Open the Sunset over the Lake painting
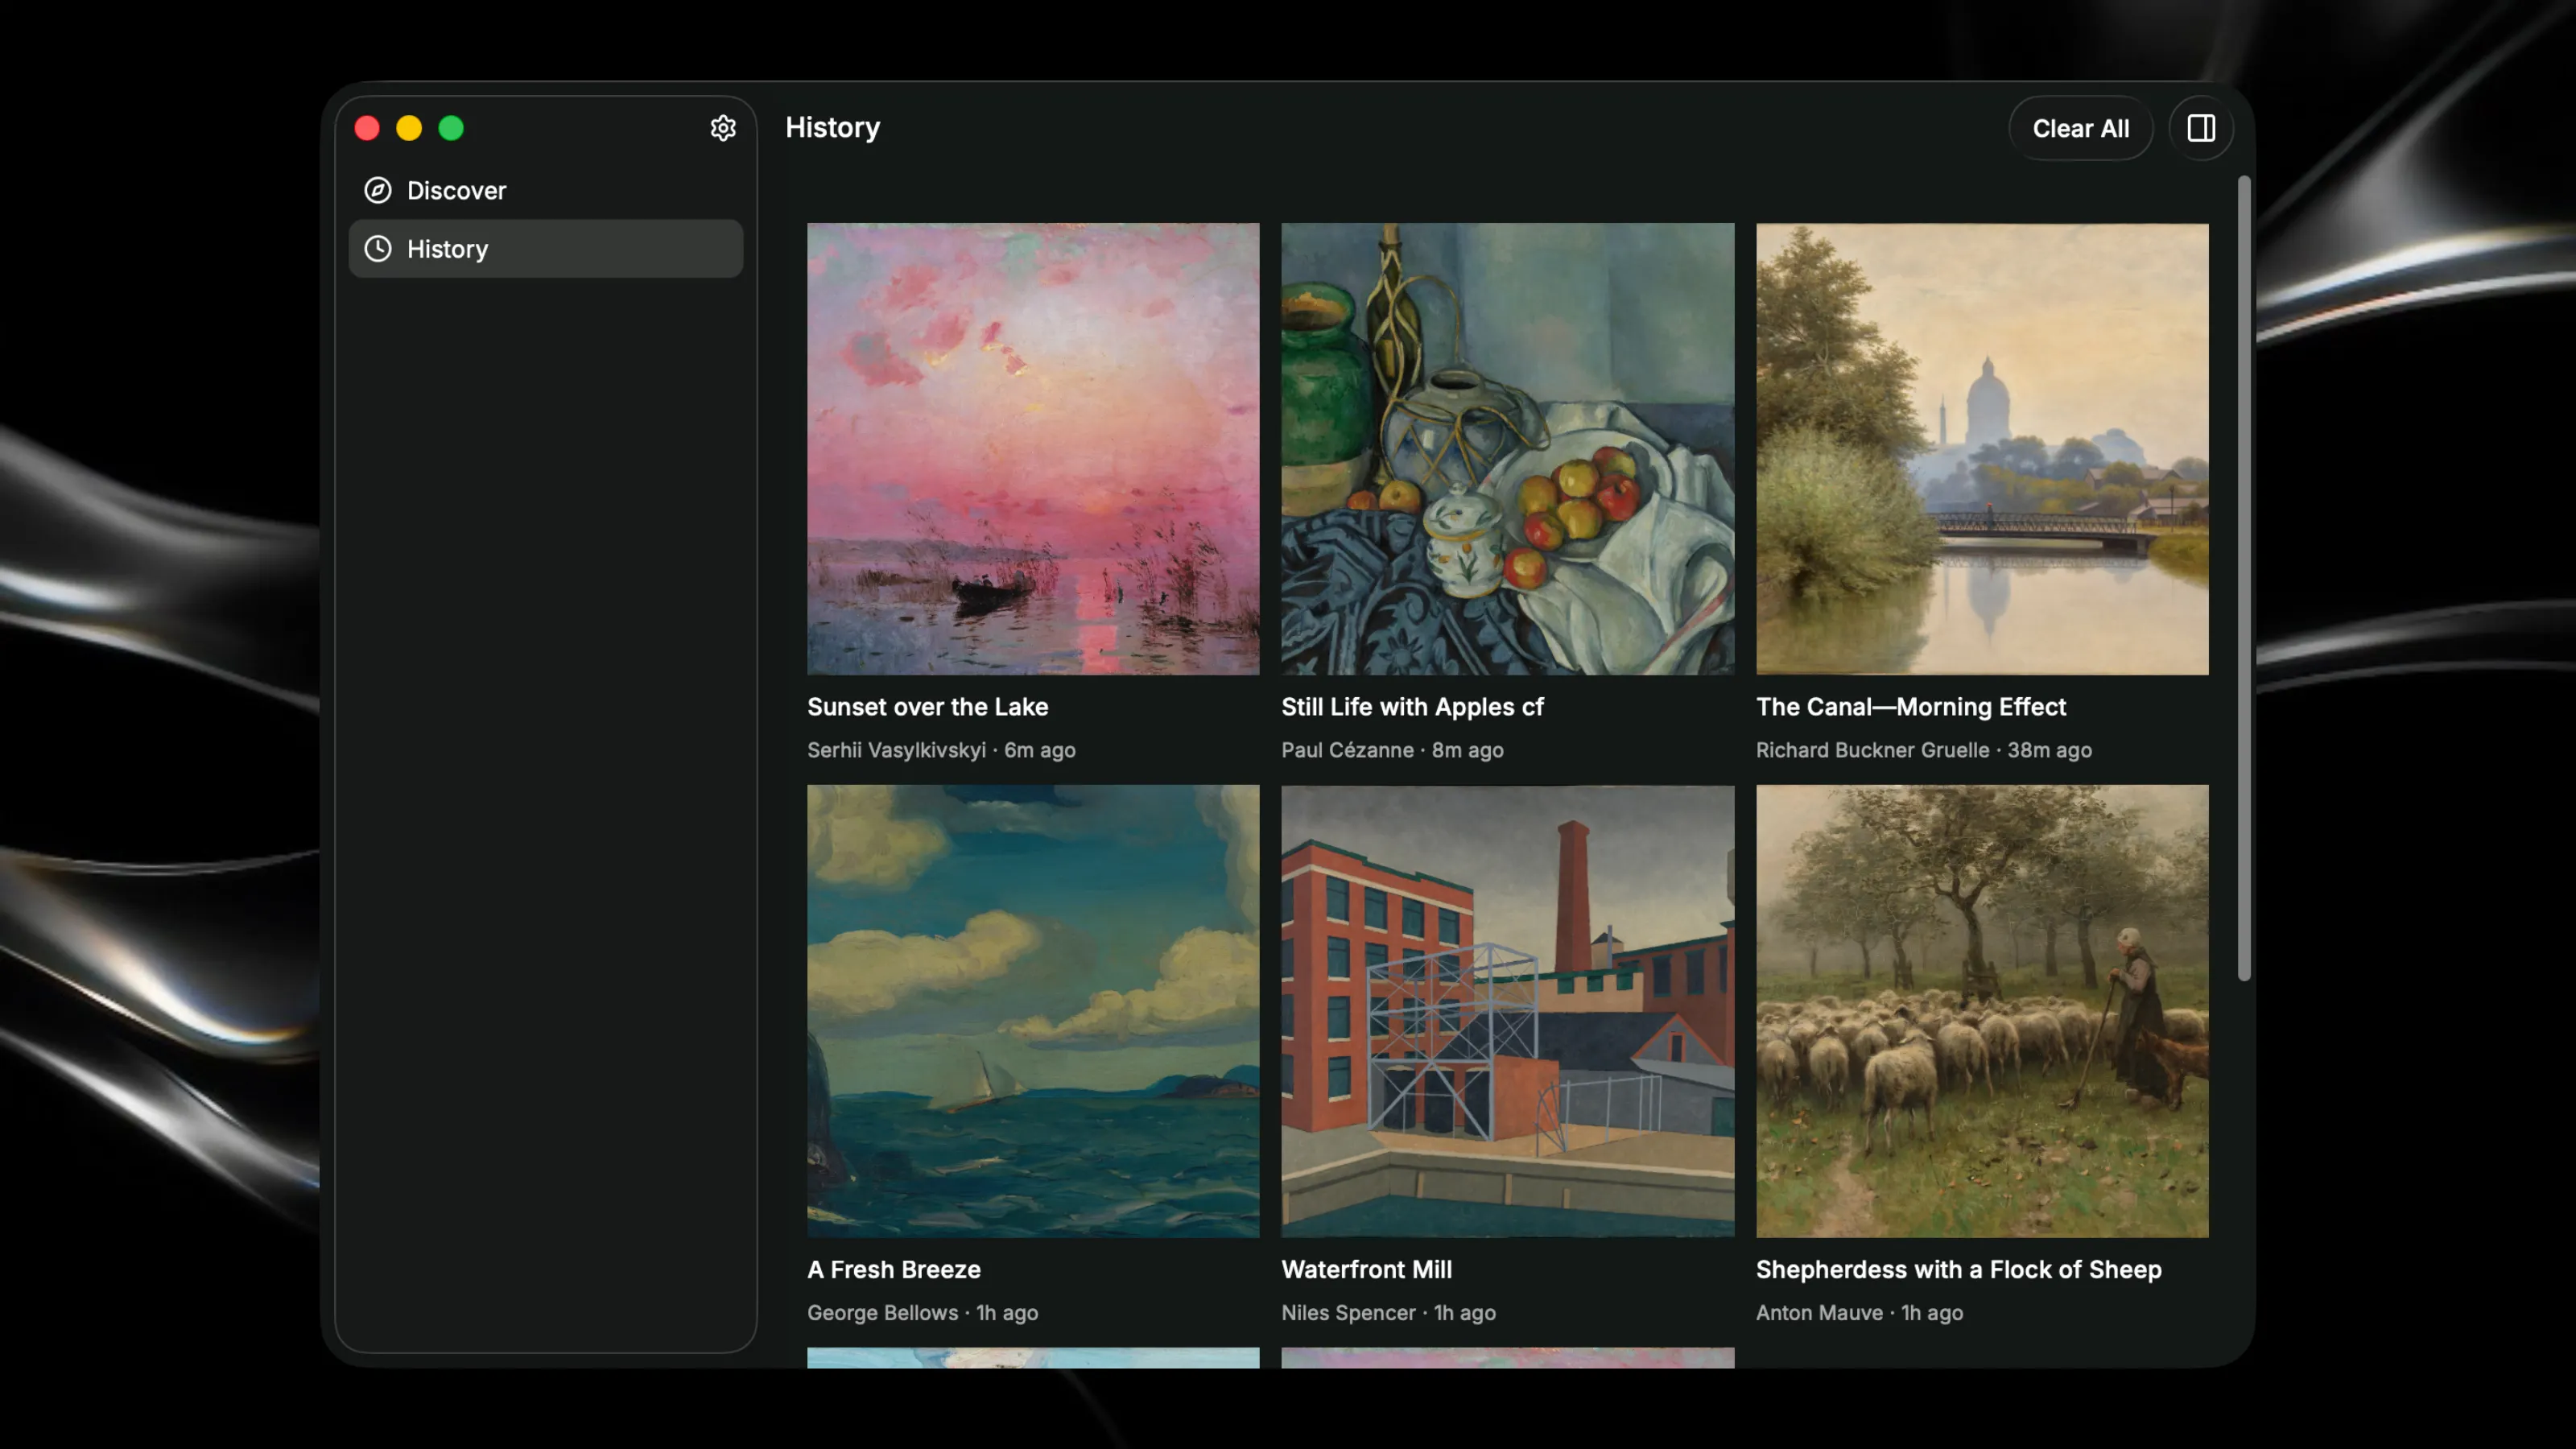 (x=1033, y=449)
